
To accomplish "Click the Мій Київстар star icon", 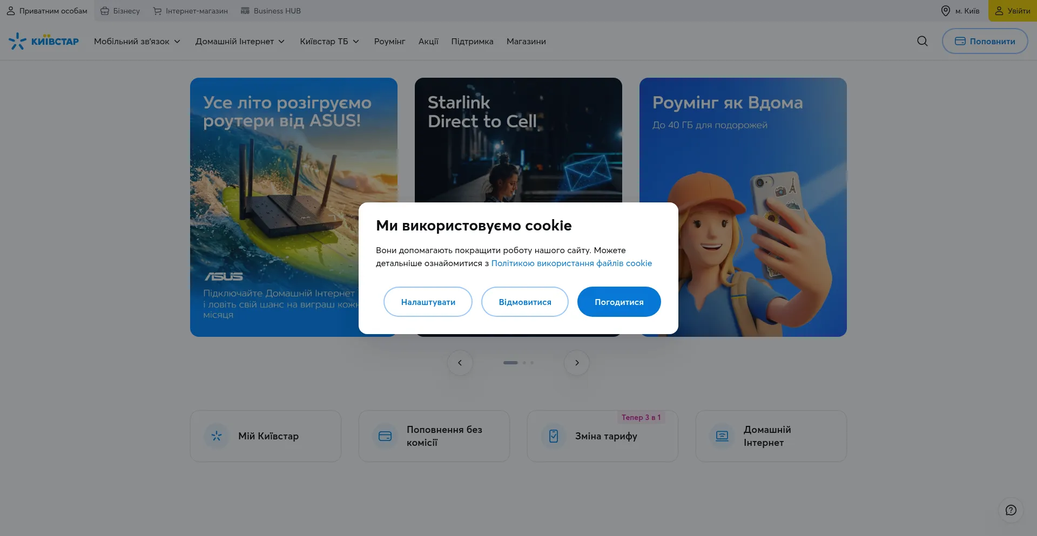I will (217, 436).
